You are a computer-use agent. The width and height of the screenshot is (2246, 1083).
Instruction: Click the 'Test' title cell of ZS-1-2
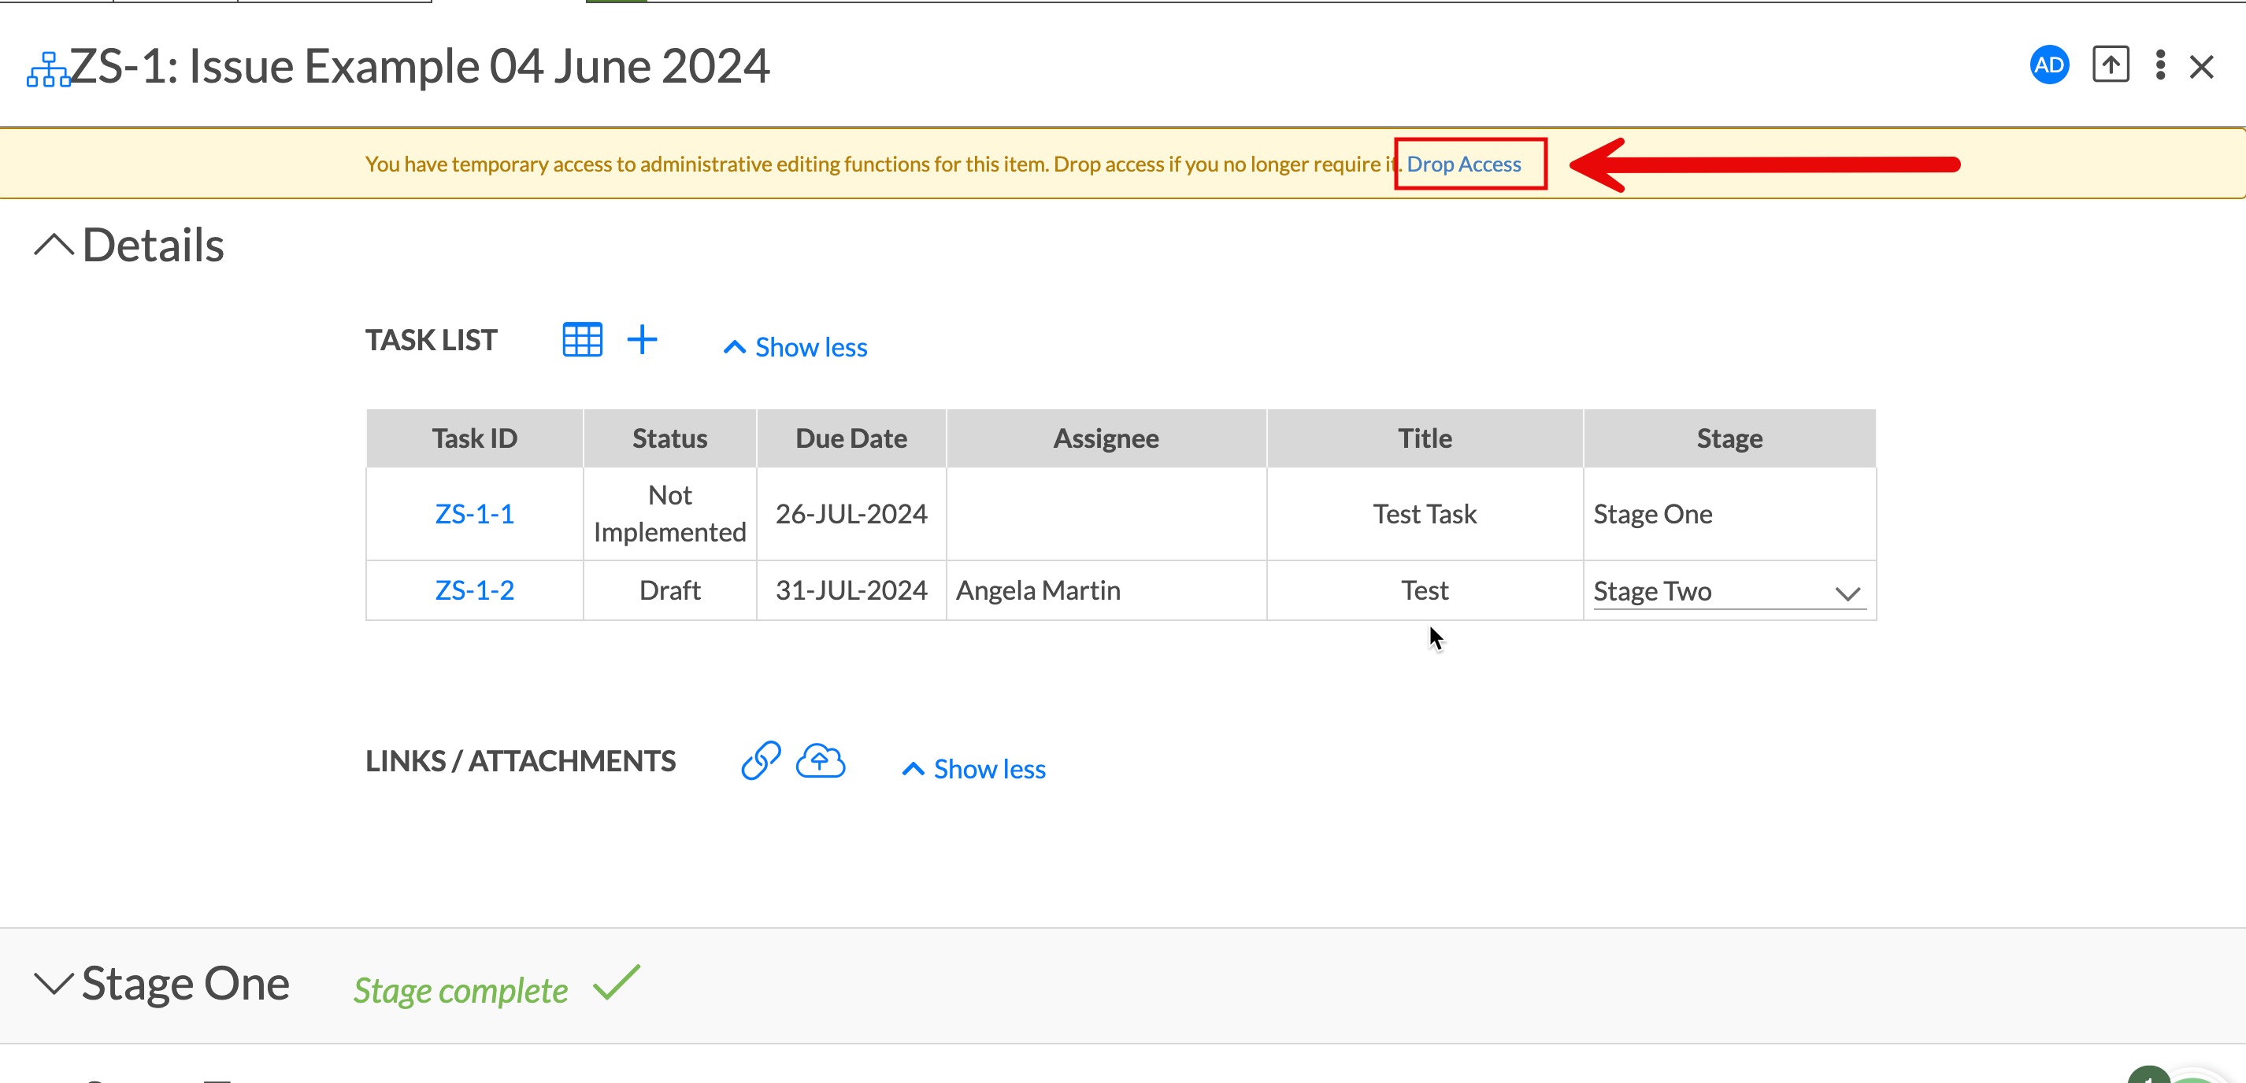tap(1425, 591)
